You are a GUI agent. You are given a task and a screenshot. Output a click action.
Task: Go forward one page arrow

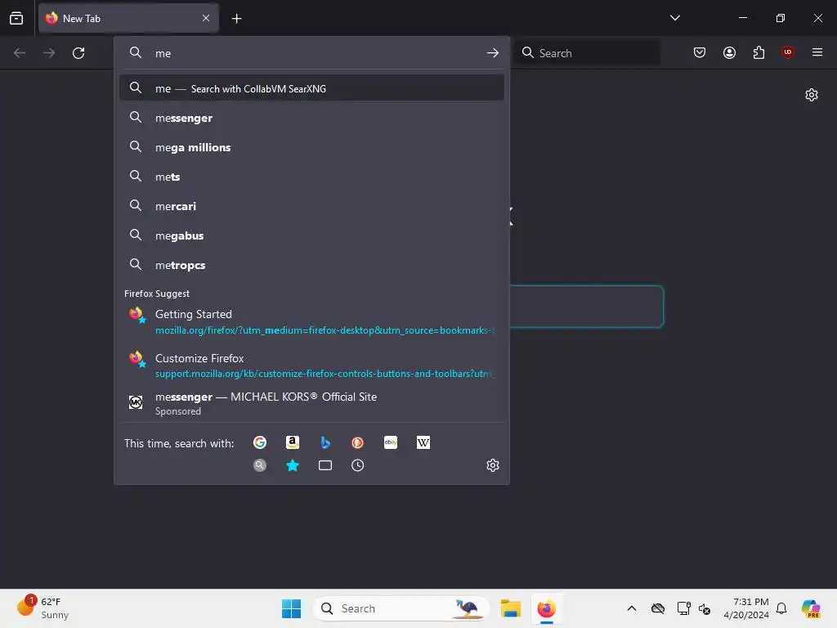point(49,53)
